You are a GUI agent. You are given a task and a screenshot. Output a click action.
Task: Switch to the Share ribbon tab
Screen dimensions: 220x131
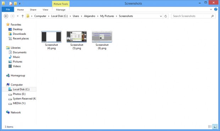pyautogui.click(x=33, y=10)
